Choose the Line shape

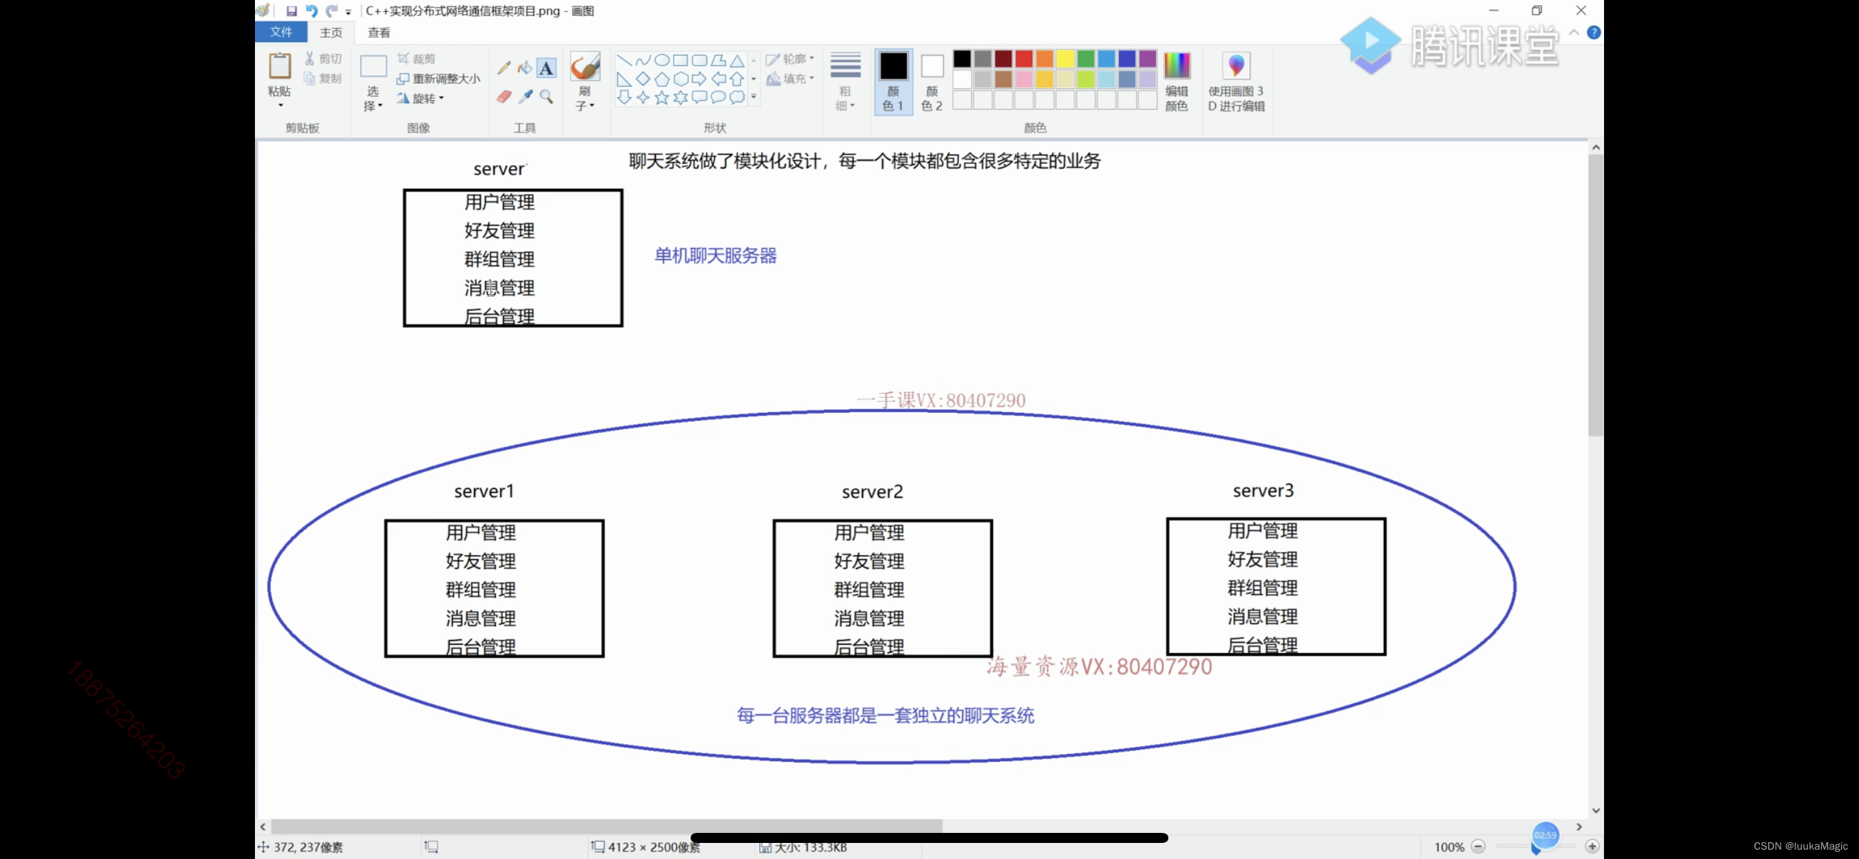624,61
